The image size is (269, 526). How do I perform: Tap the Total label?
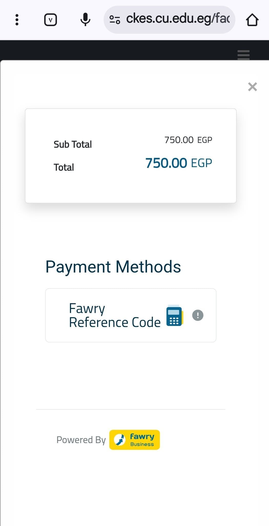[x=64, y=167]
